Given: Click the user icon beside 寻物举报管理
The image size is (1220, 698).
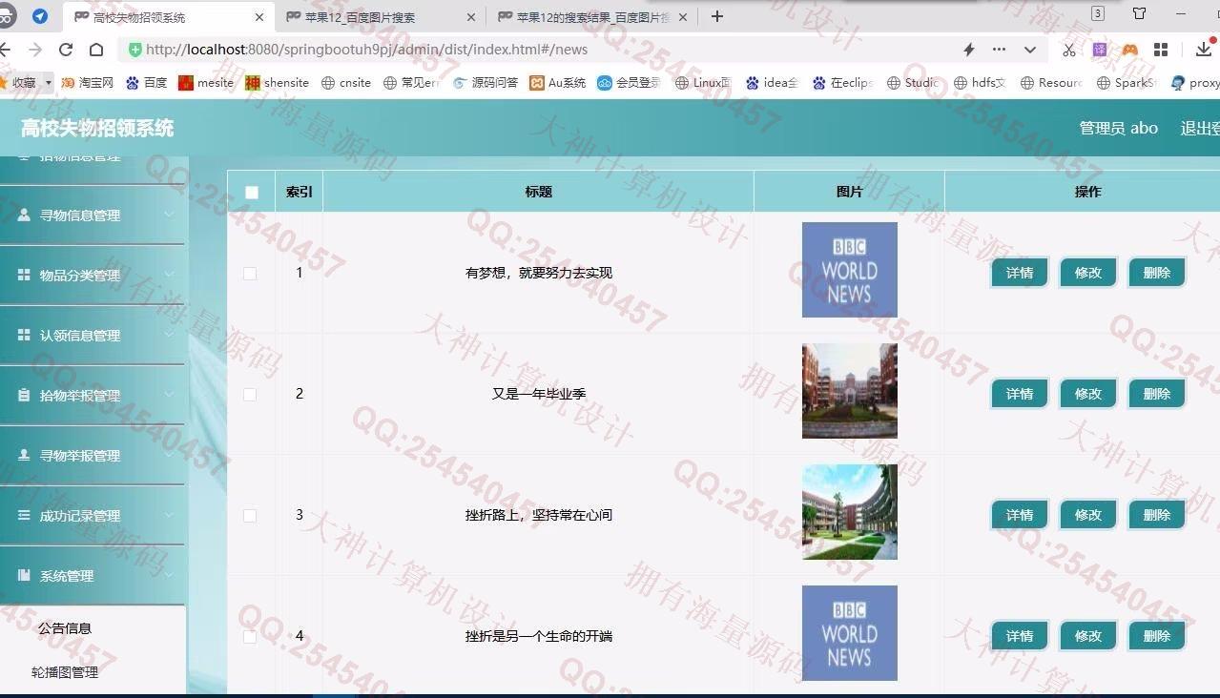Looking at the screenshot, I should click(24, 455).
